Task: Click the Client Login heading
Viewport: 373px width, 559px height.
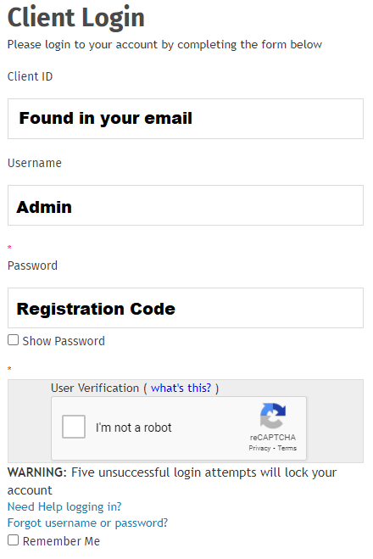Action: point(76,17)
